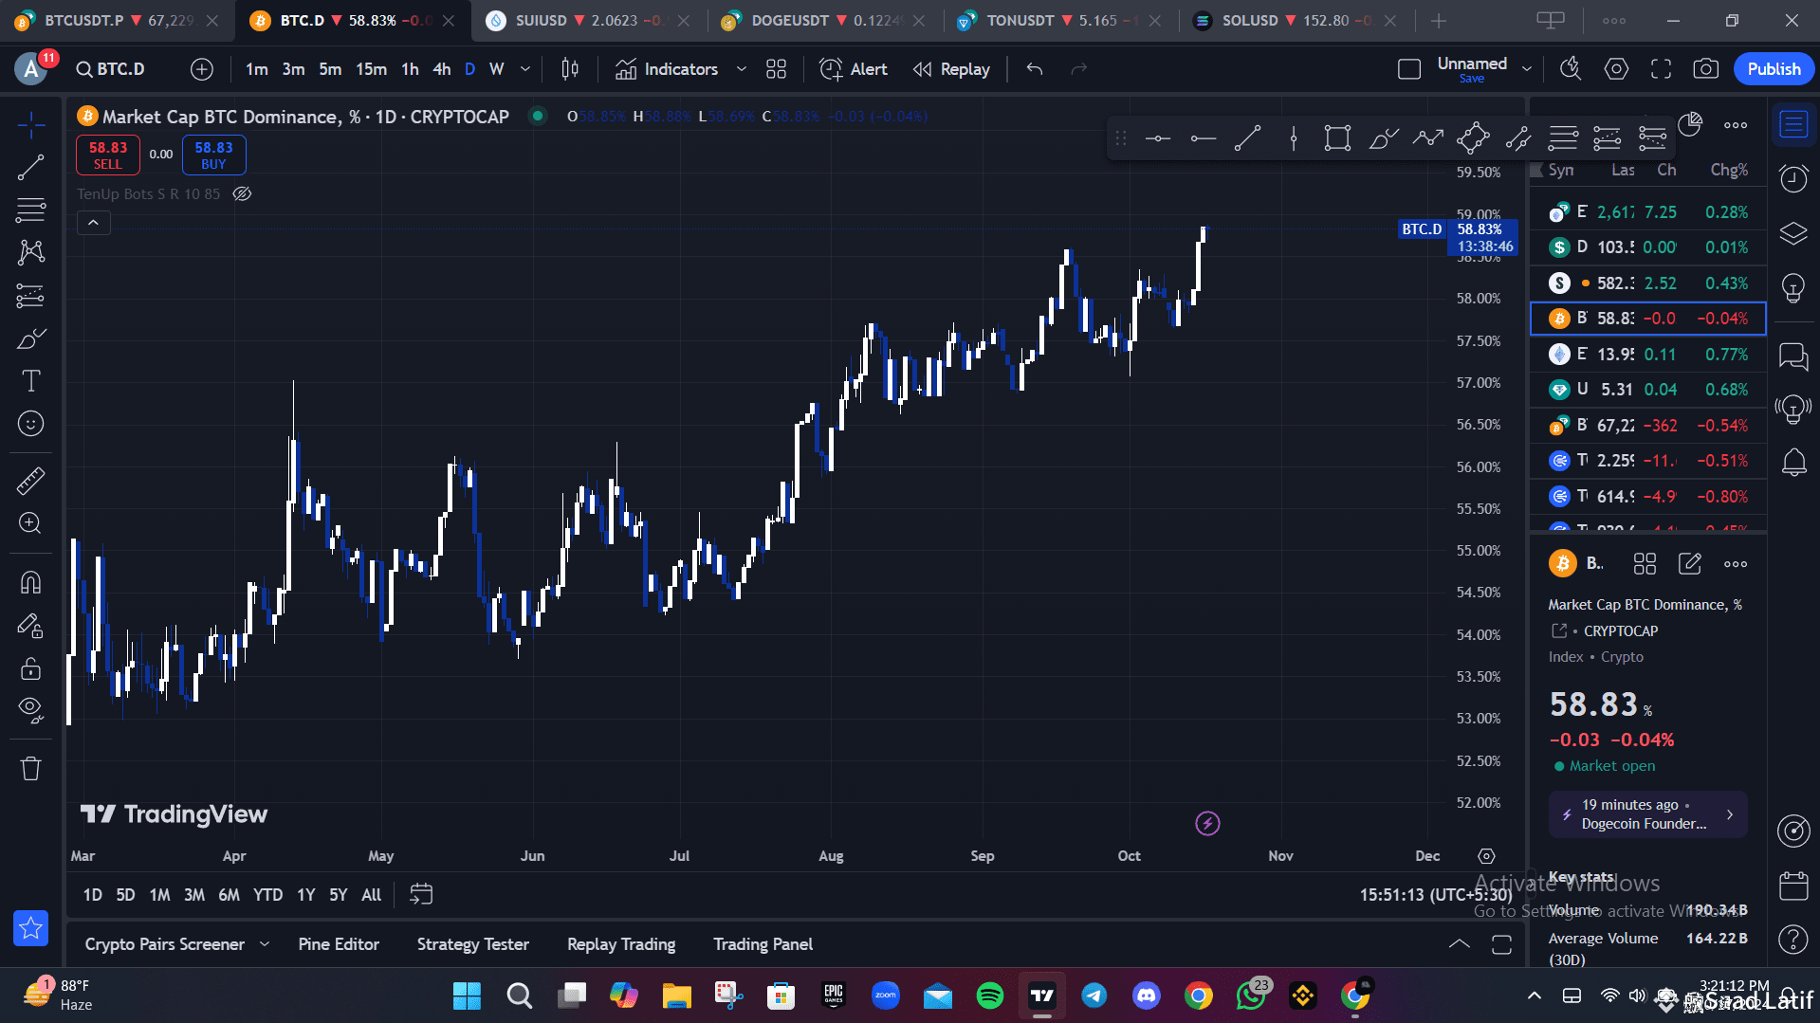The width and height of the screenshot is (1820, 1023).
Task: Open quick search lightning icon
Action: click(x=1571, y=69)
